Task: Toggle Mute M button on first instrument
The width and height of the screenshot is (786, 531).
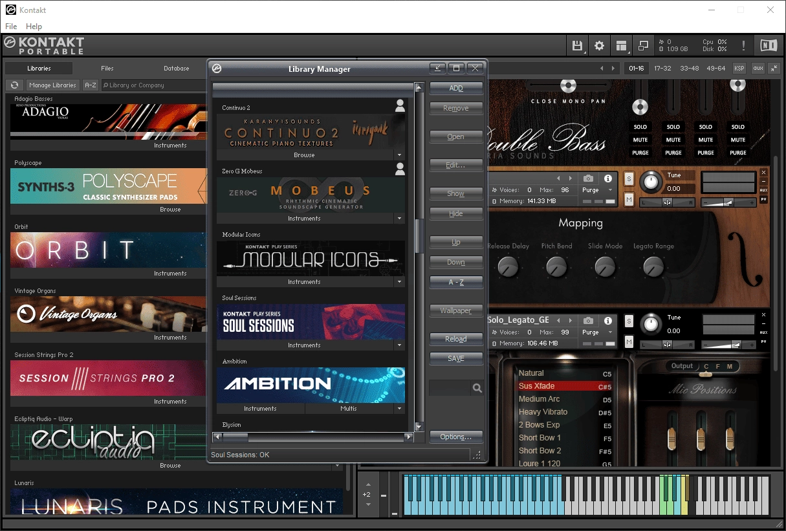Action: (x=629, y=199)
